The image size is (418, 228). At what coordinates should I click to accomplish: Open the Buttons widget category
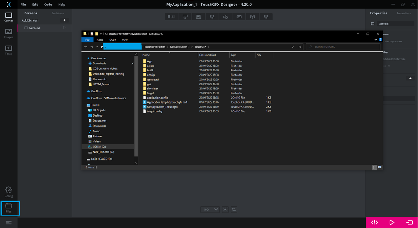185,17
